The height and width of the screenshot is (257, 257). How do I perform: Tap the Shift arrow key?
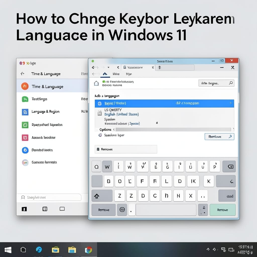pyautogui.click(x=102, y=196)
